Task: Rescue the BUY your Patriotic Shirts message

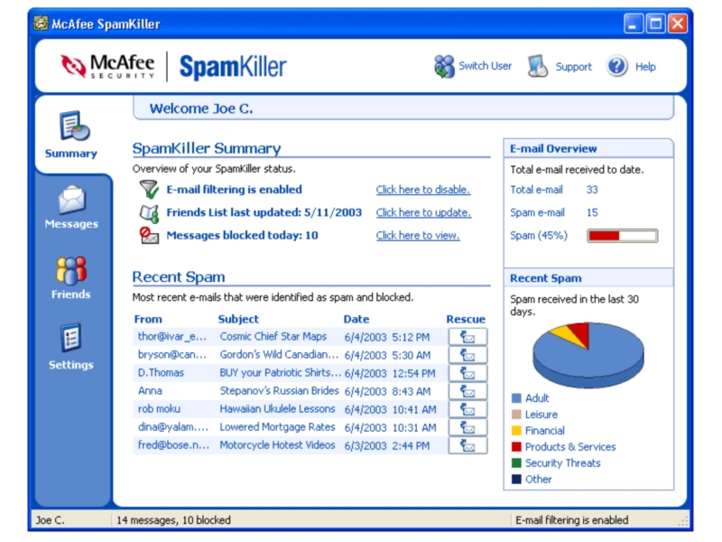Action: 467,373
